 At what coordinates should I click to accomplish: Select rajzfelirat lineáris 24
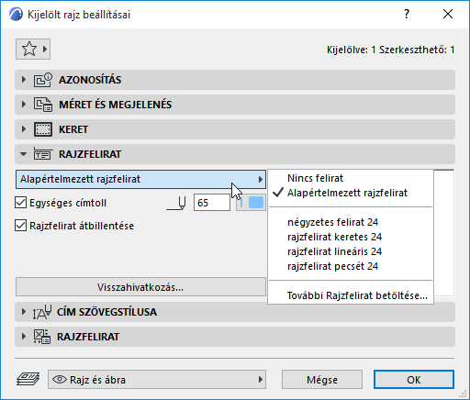pyautogui.click(x=351, y=251)
